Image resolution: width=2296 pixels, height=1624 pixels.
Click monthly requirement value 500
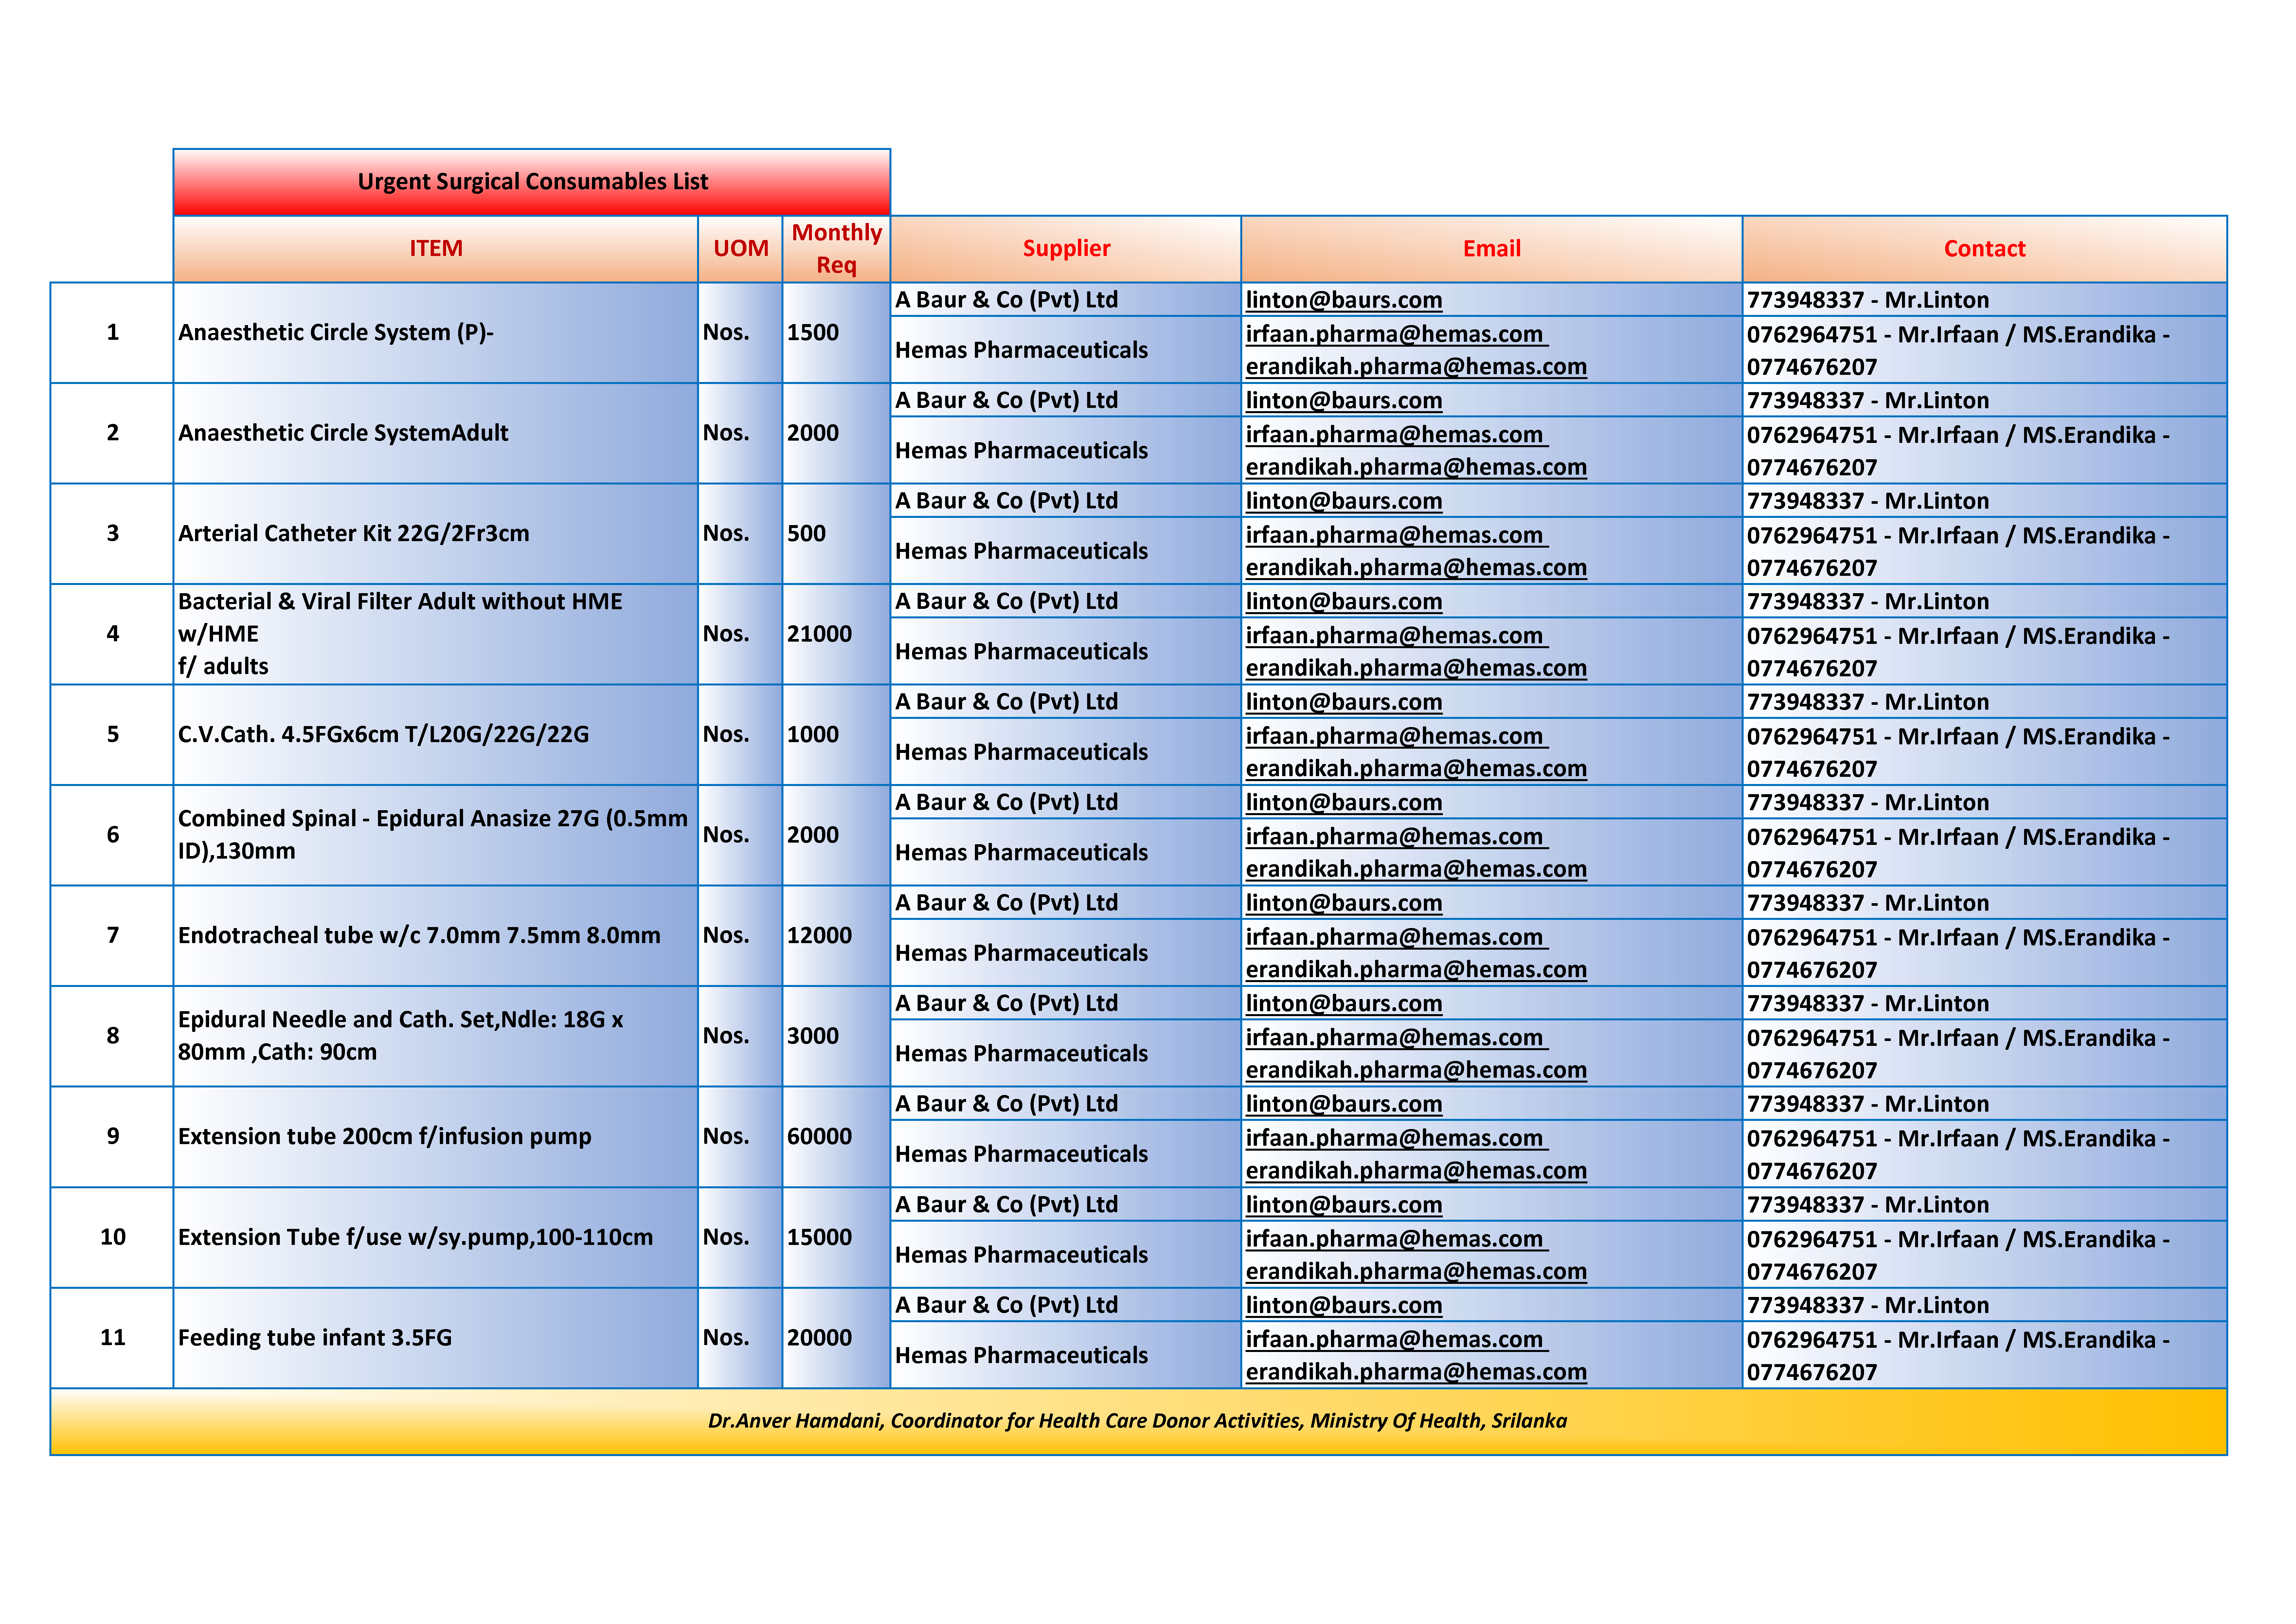point(836,533)
